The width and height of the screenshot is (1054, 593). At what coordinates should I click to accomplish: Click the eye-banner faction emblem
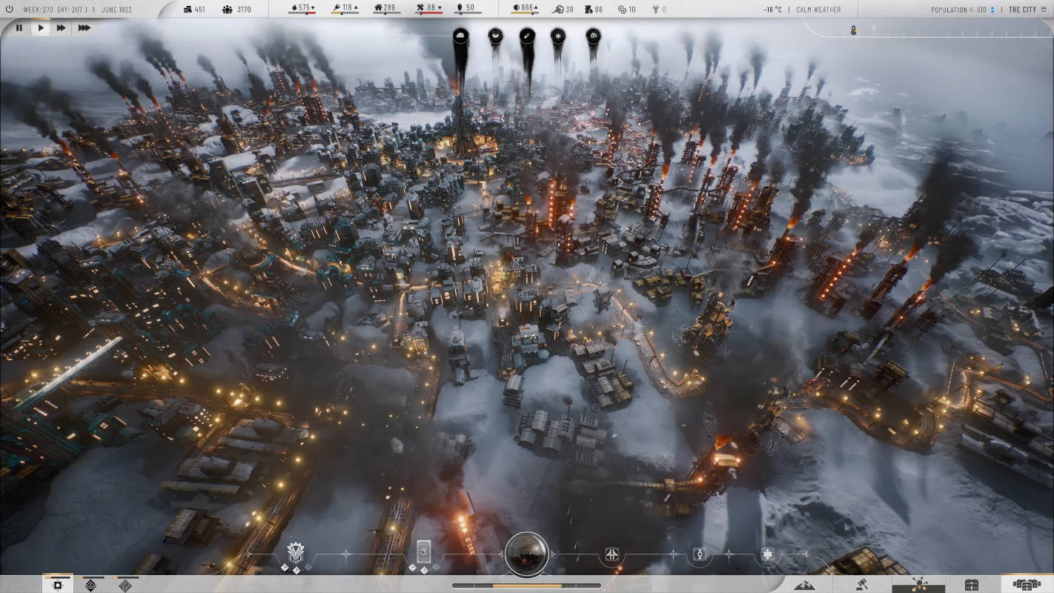coord(424,553)
